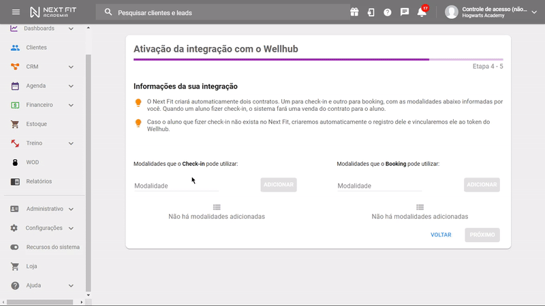Click the search magnifier icon
The width and height of the screenshot is (545, 306).
click(x=108, y=12)
